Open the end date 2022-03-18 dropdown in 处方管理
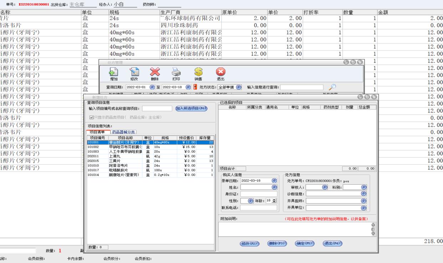Image resolution: width=443 pixels, height=263 pixels. point(189,87)
